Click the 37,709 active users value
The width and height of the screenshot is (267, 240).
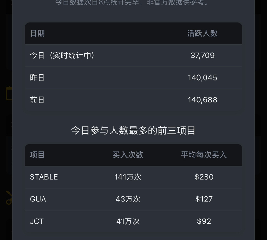tap(202, 56)
